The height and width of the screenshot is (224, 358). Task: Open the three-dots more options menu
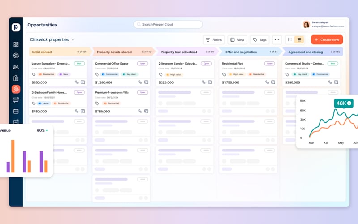pos(277,39)
